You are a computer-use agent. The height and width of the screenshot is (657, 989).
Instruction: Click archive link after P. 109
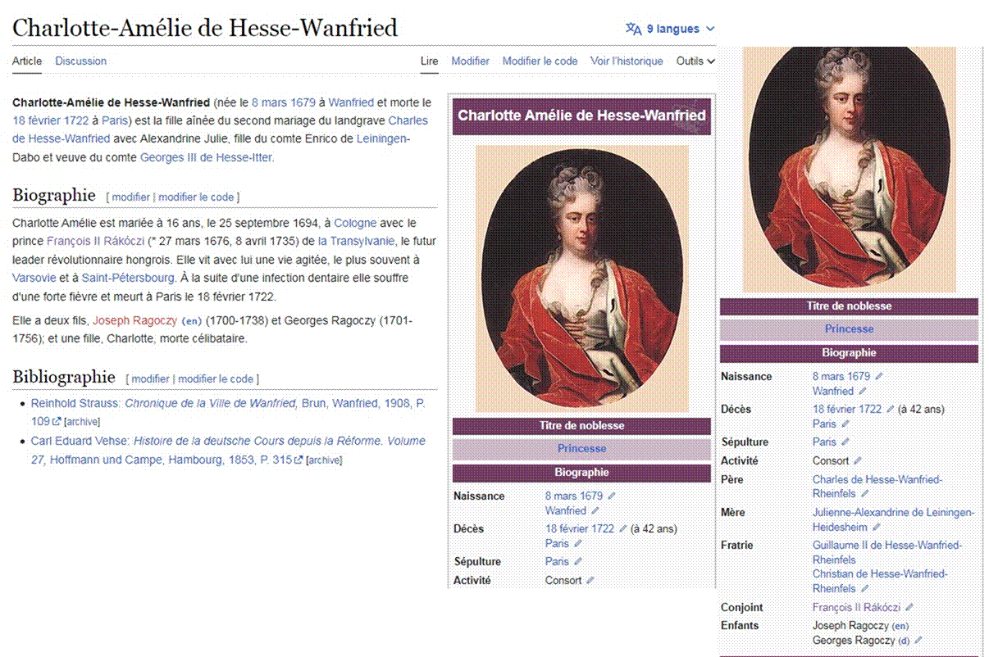click(82, 423)
